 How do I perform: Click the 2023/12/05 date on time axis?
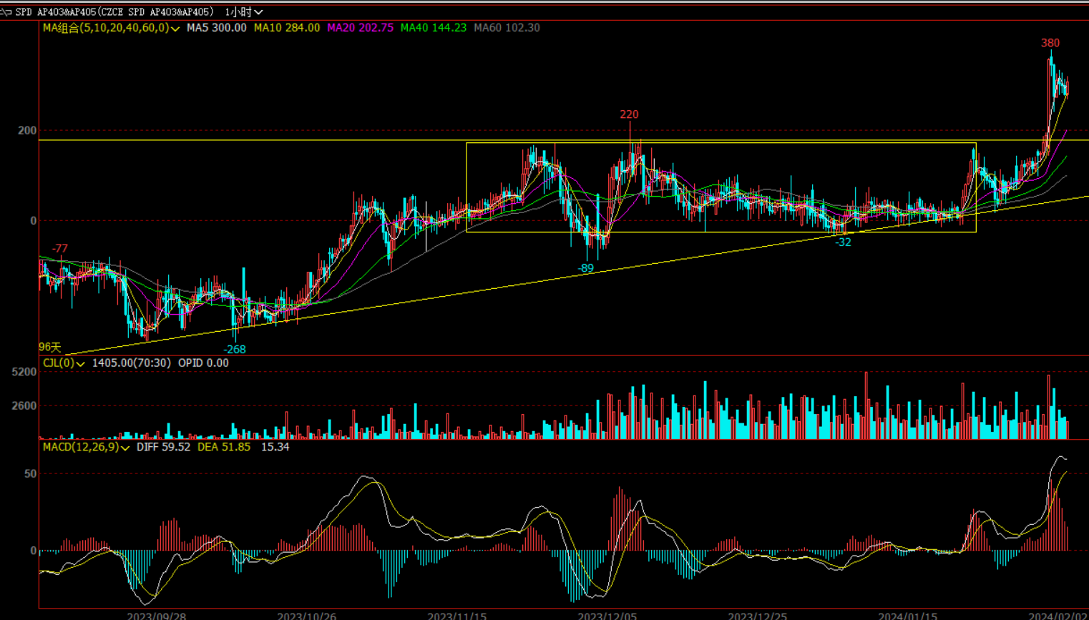(x=607, y=616)
